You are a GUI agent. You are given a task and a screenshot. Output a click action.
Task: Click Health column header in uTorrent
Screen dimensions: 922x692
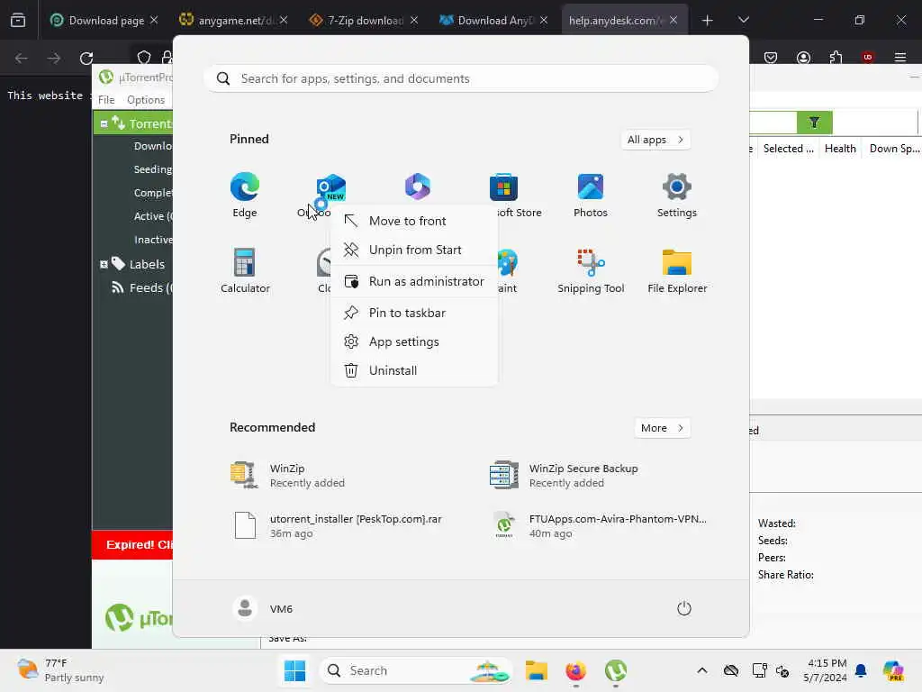pos(840,149)
